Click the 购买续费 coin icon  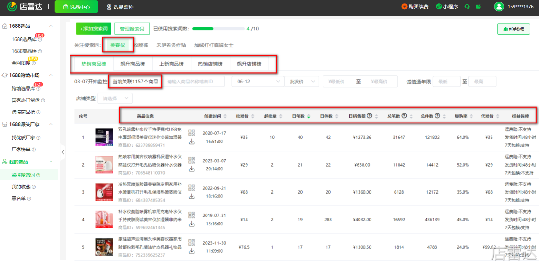(404, 7)
